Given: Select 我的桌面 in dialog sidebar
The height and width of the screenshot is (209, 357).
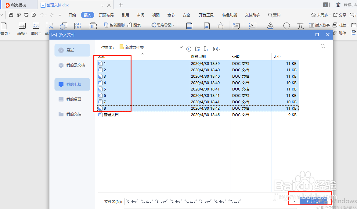Looking at the screenshot, I should (x=72, y=99).
